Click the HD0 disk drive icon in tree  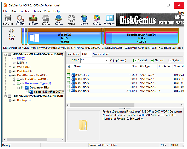10,55
